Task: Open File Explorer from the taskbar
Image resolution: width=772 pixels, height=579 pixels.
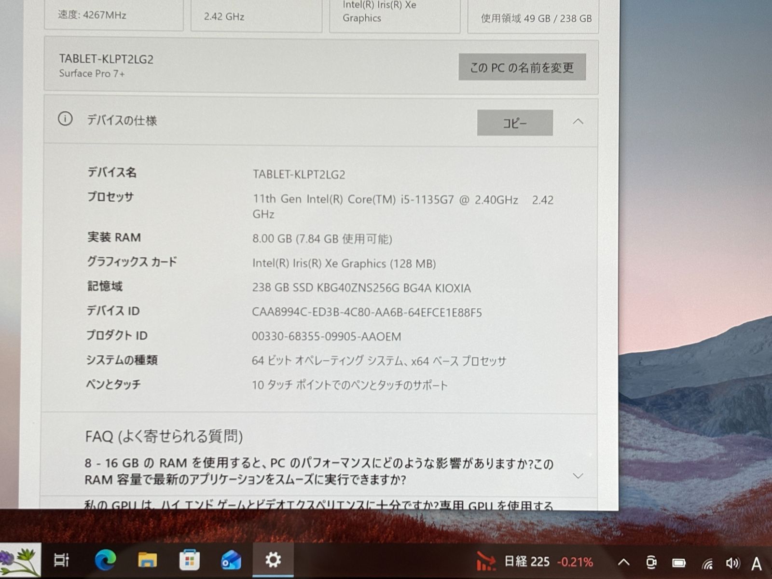Action: coord(147,560)
